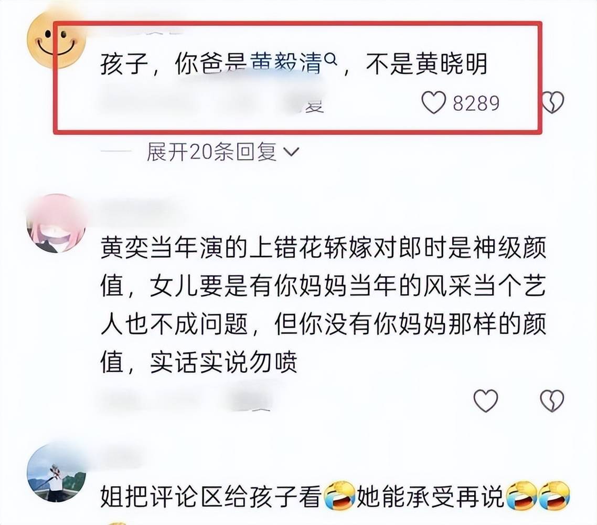Tap the search icon beside 黄毅清

(x=332, y=58)
